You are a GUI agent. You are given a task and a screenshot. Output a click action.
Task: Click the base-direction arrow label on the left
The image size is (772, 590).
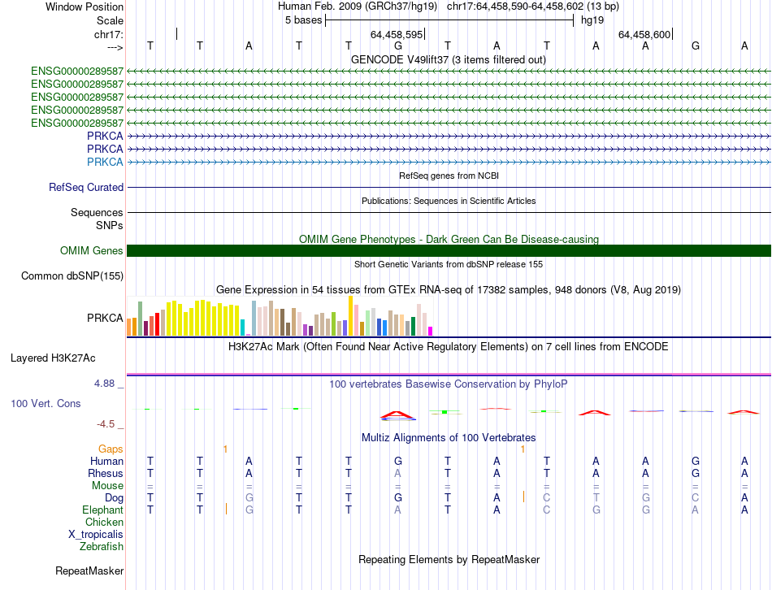point(115,47)
